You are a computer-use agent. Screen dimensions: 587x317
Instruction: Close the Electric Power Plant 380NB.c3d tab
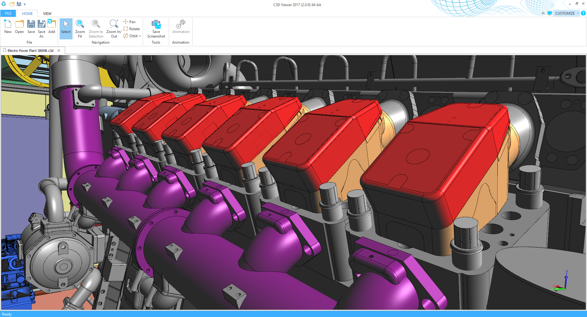[x=59, y=50]
